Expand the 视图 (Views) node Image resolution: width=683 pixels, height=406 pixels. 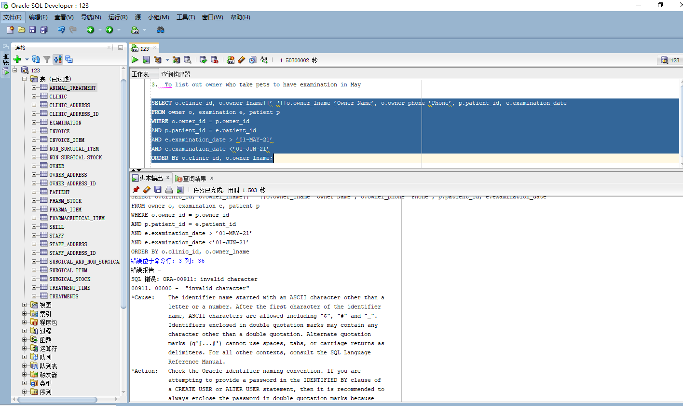pos(25,305)
